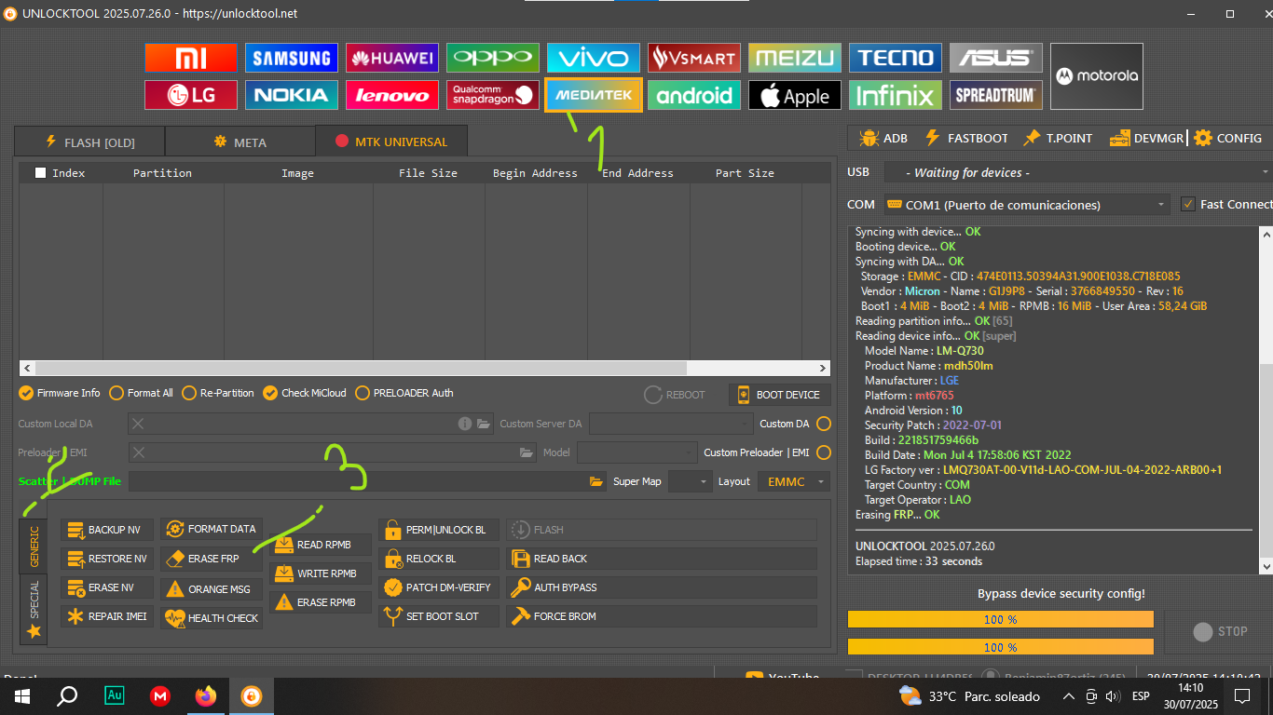The width and height of the screenshot is (1273, 715).
Task: Expand the Model dropdown
Action: coord(636,452)
